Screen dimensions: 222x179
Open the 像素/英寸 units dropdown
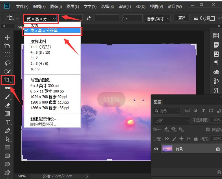point(157,19)
